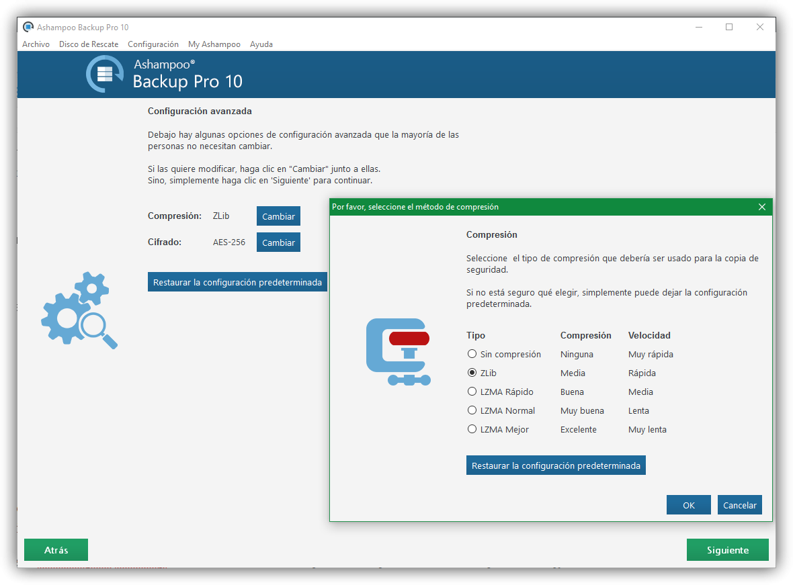This screenshot has width=793, height=585.
Task: Open the Configuración menu
Action: 153,44
